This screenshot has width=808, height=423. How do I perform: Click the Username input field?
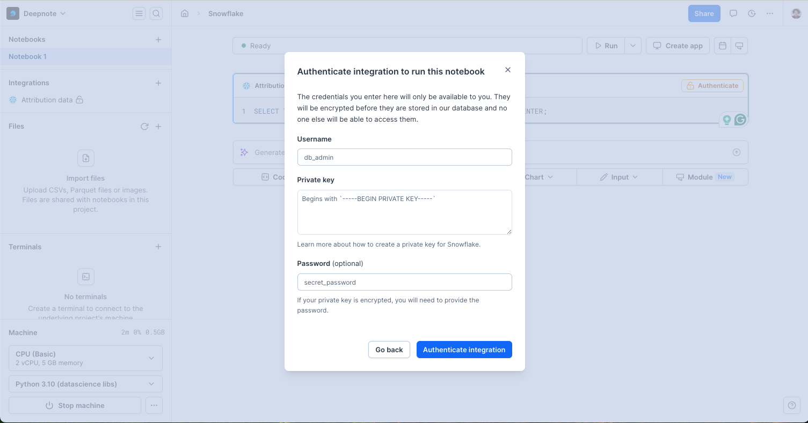click(x=404, y=157)
